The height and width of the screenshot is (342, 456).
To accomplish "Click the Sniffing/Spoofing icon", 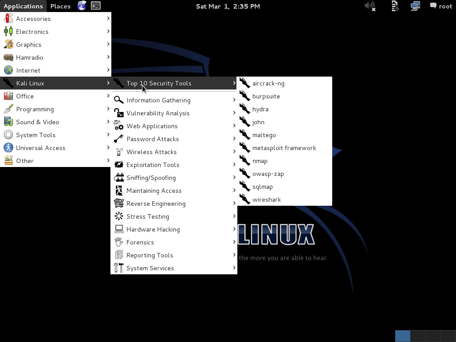I will click(x=118, y=177).
